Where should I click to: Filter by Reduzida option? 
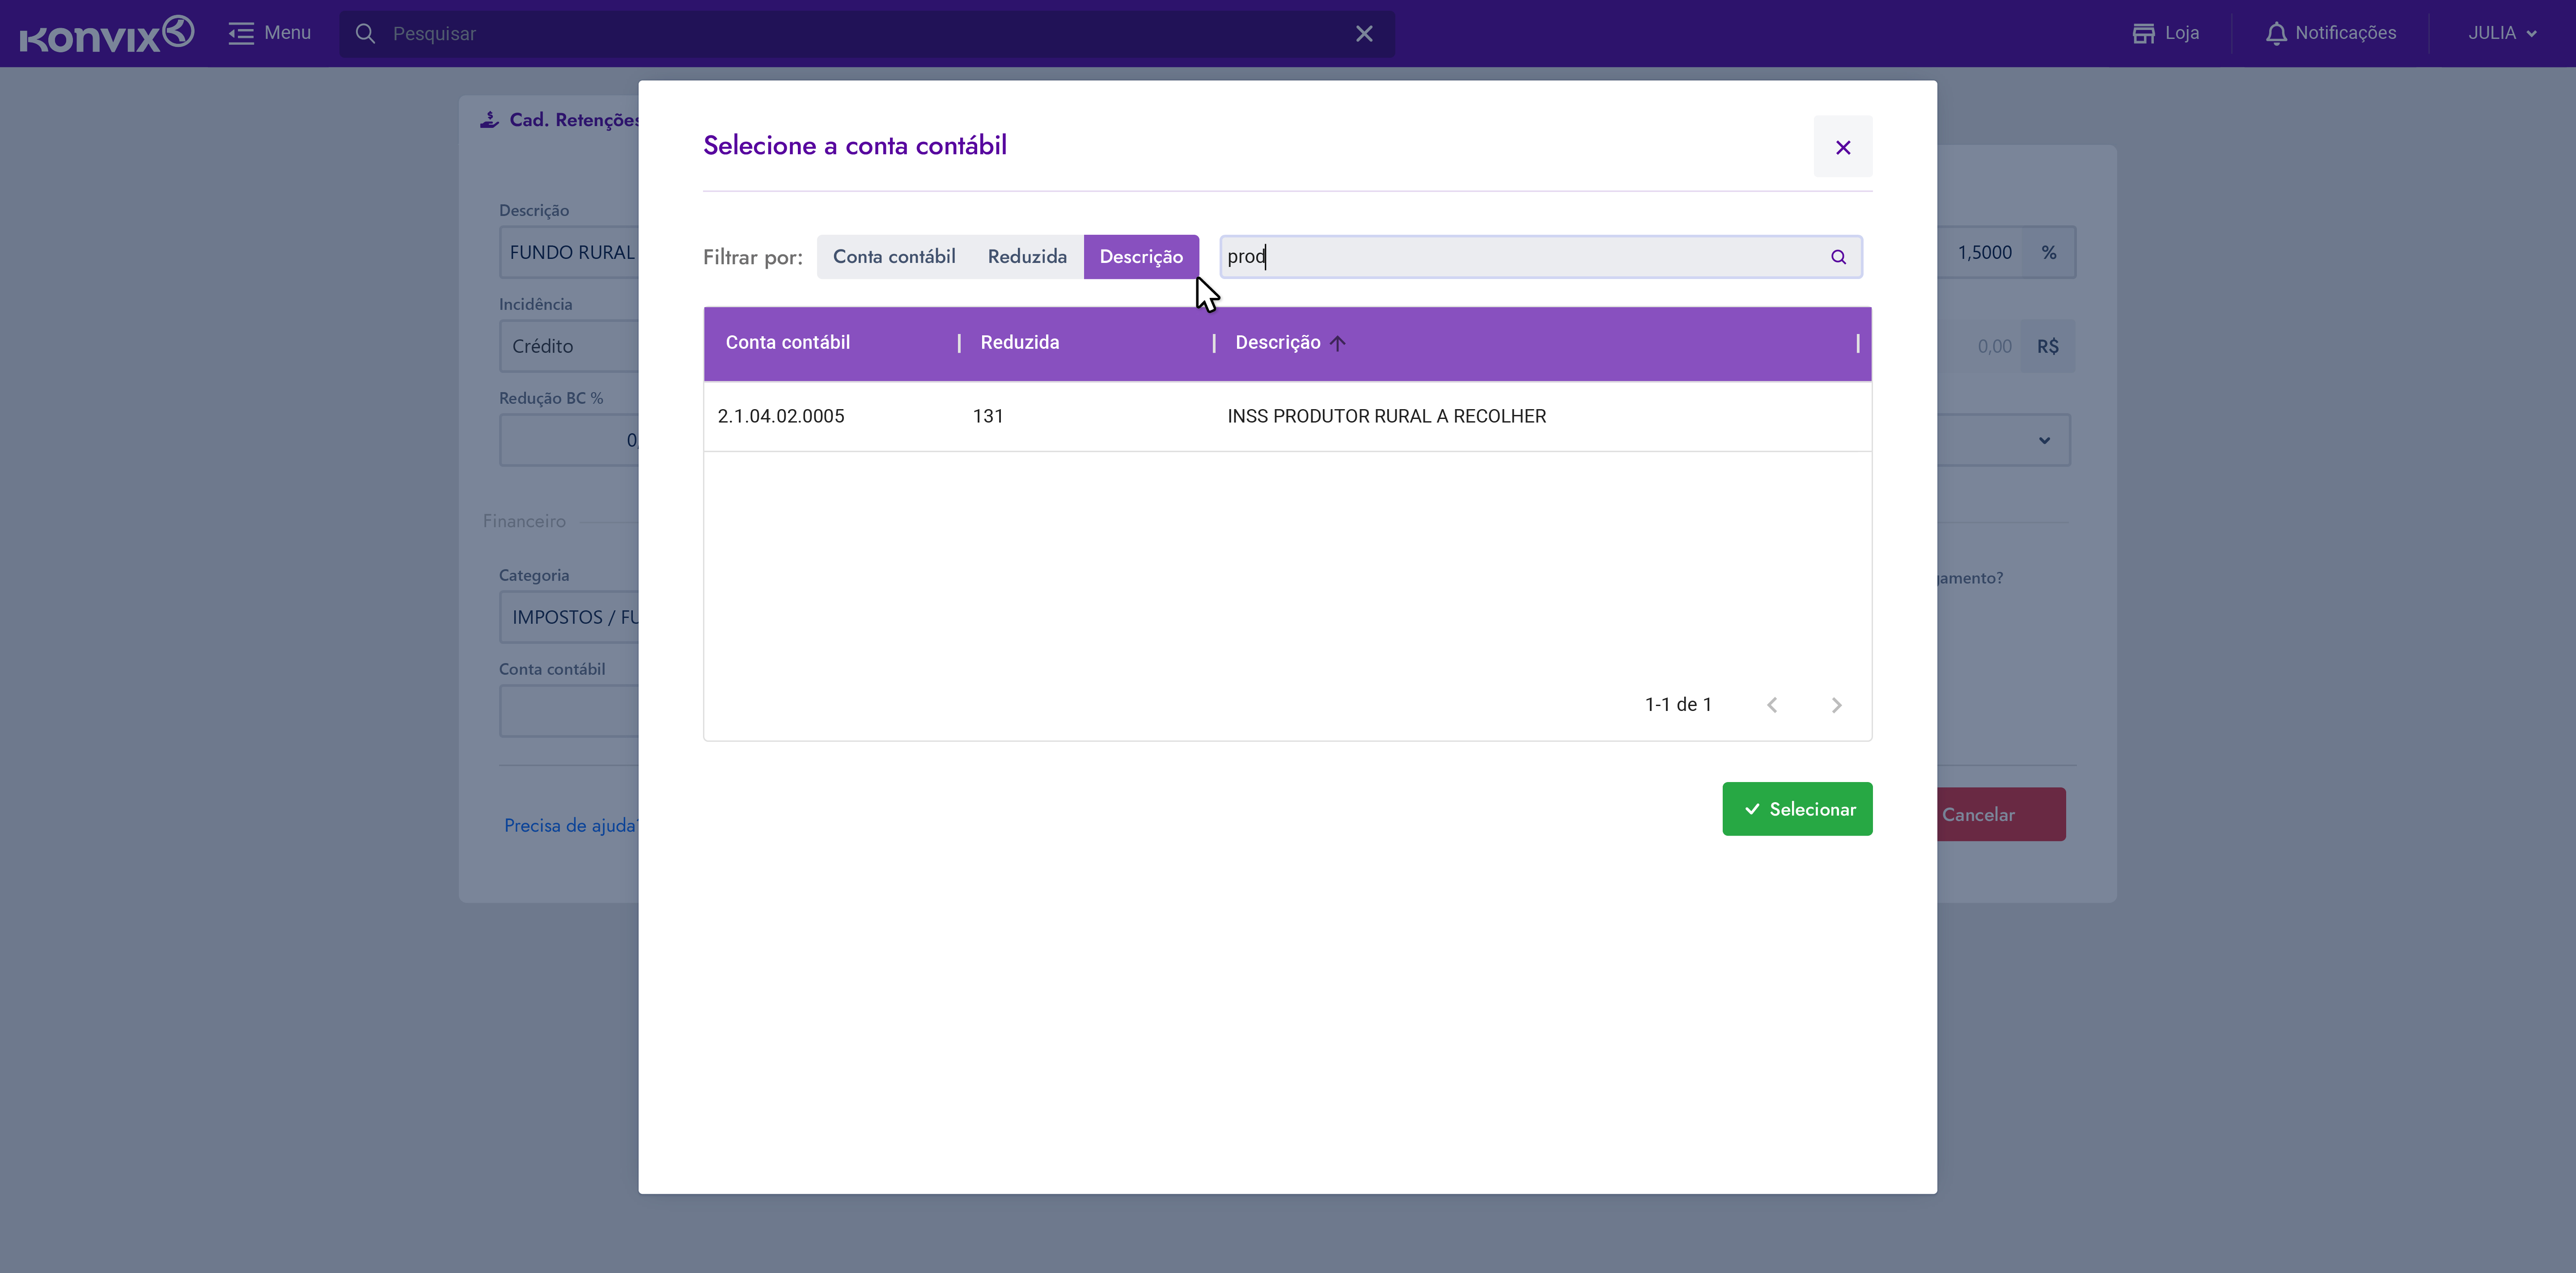pyautogui.click(x=1027, y=257)
